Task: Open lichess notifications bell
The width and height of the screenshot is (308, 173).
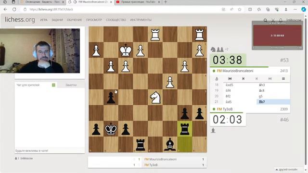Action: [x=281, y=20]
